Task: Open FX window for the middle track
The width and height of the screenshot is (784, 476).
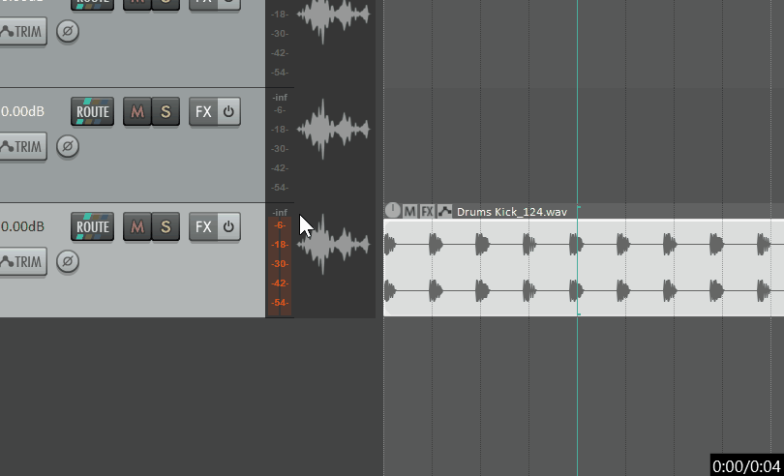Action: coord(202,112)
